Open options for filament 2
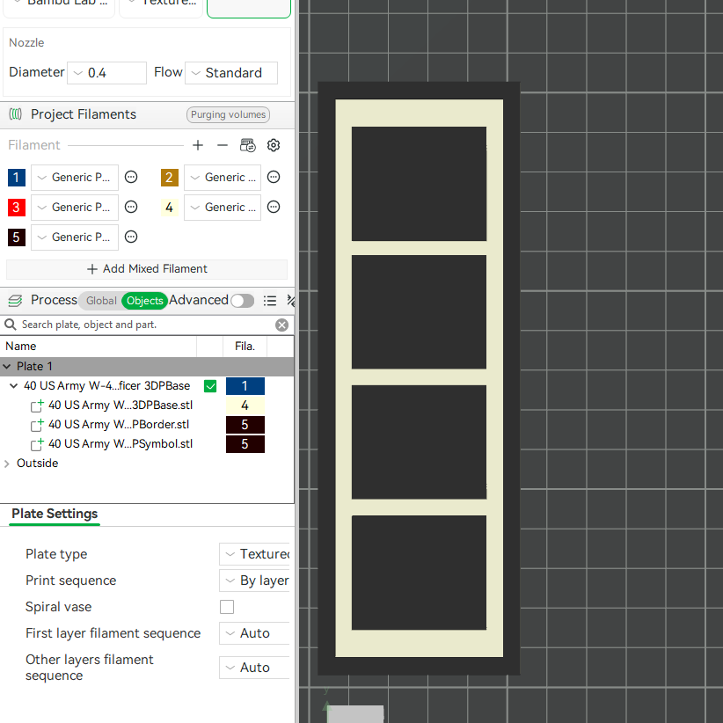This screenshot has height=723, width=723. 274,177
